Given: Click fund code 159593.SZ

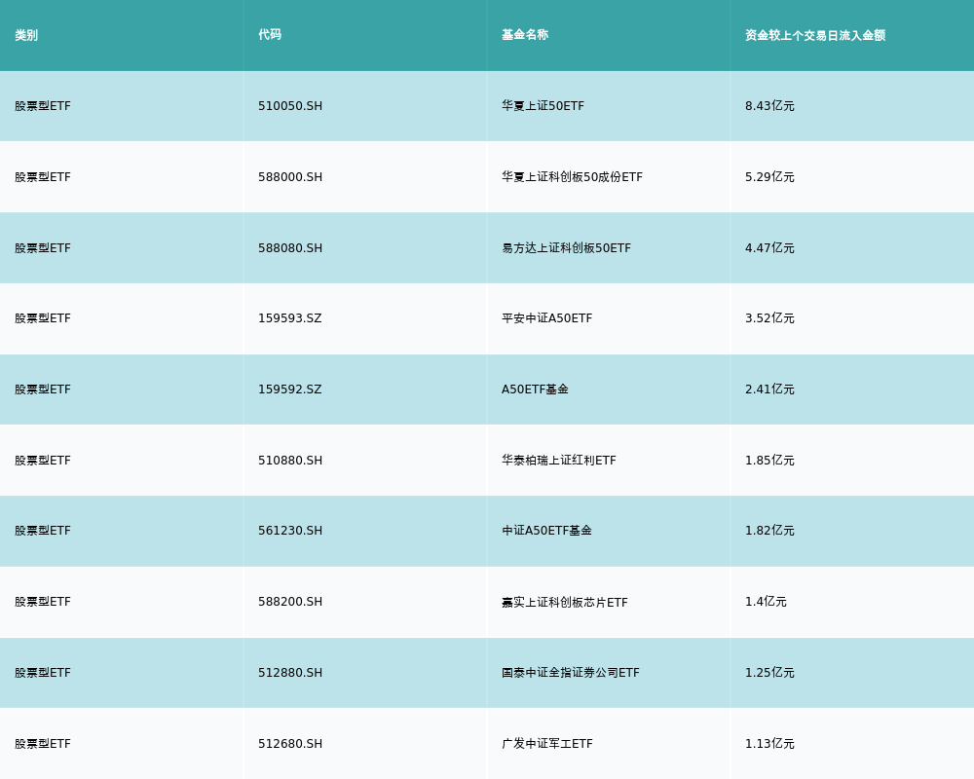Looking at the screenshot, I should click(289, 318).
